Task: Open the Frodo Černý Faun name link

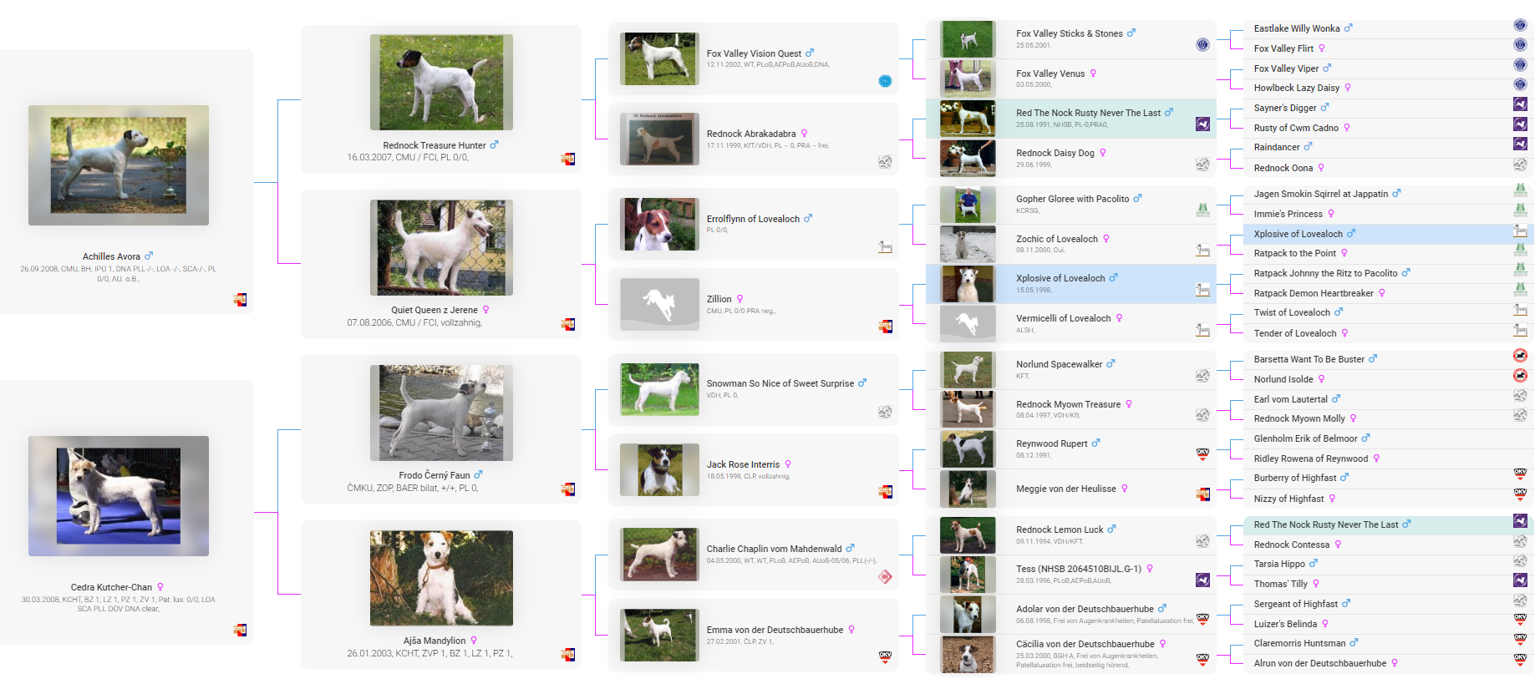Action: click(434, 475)
